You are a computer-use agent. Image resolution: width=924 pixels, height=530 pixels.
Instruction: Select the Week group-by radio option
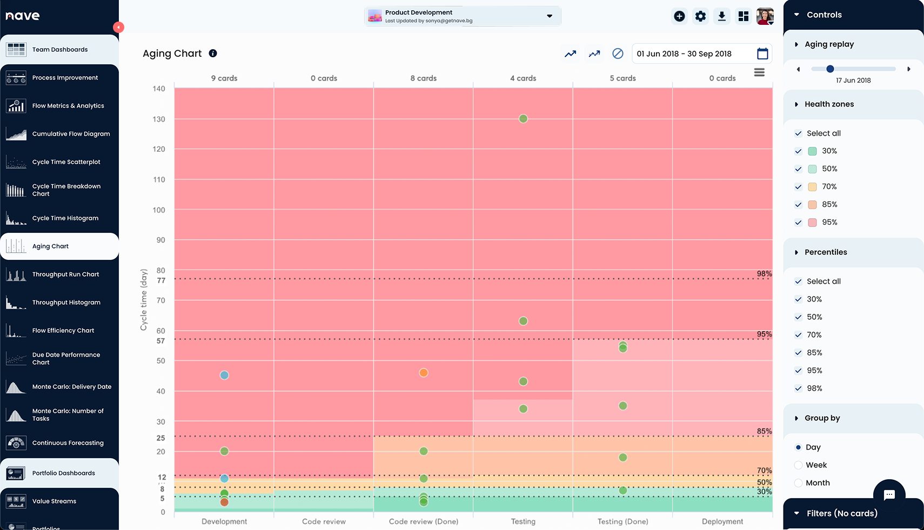click(798, 465)
